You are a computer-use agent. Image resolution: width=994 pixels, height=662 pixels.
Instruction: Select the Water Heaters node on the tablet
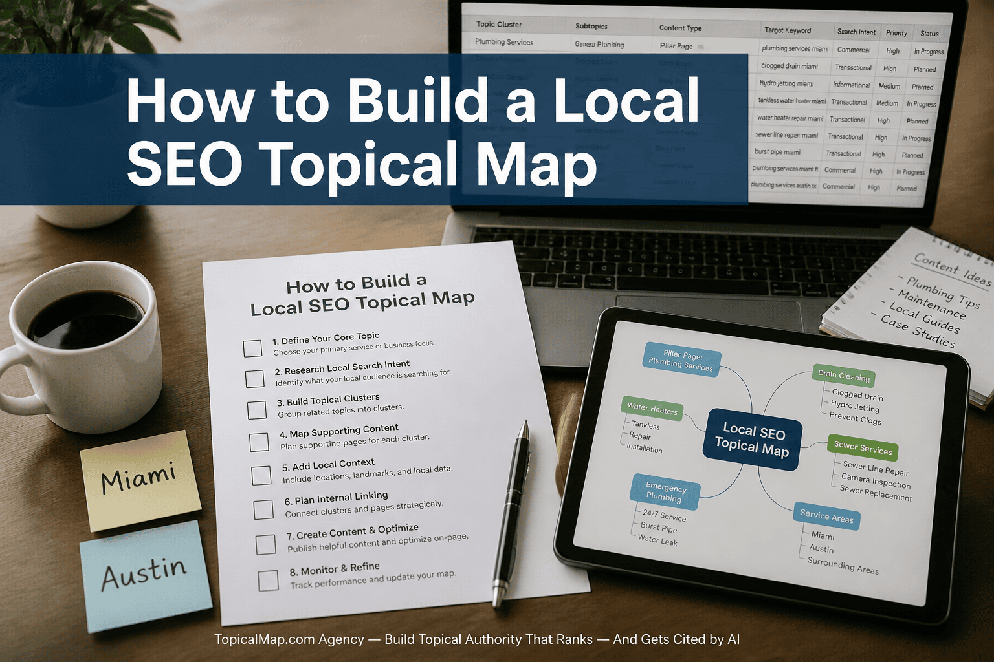pyautogui.click(x=652, y=409)
